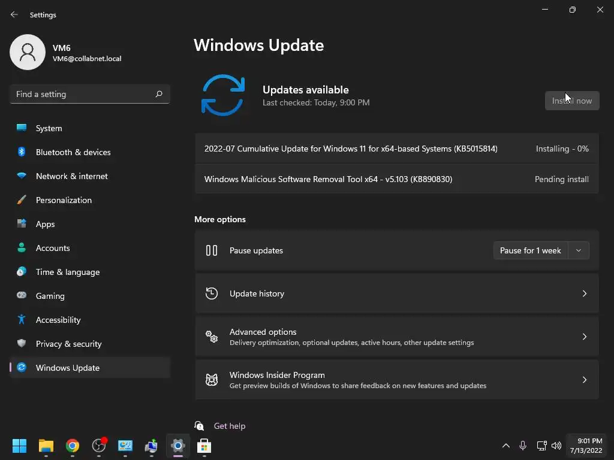Open Time & language settings
Viewport: 614px width, 460px height.
coord(90,272)
